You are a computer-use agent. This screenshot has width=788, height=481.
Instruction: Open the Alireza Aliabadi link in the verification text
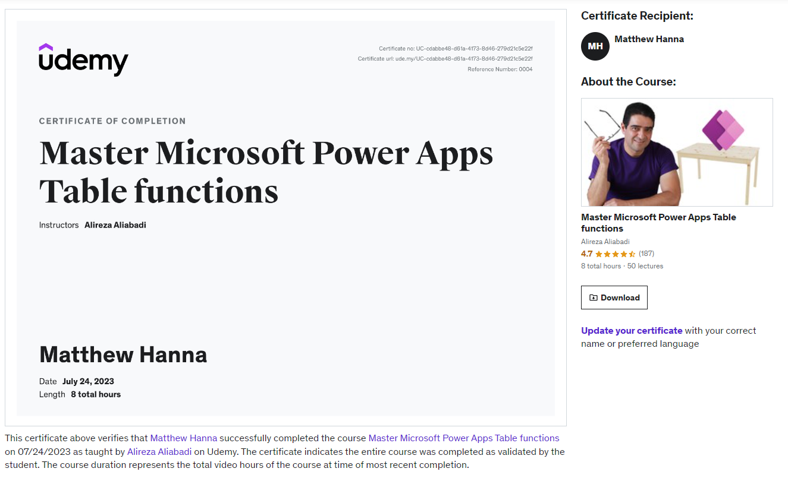159,452
